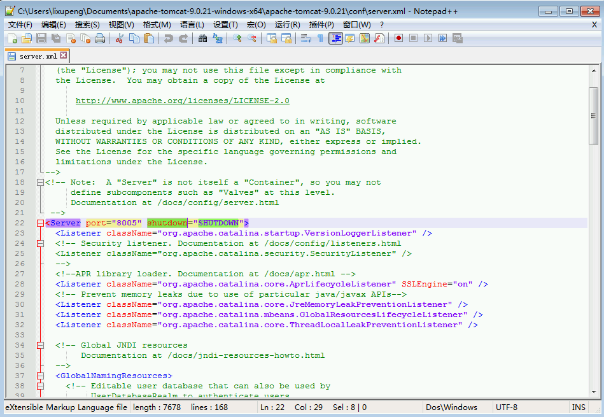Click the Stop recording macro icon
The image size is (604, 417).
pos(413,38)
